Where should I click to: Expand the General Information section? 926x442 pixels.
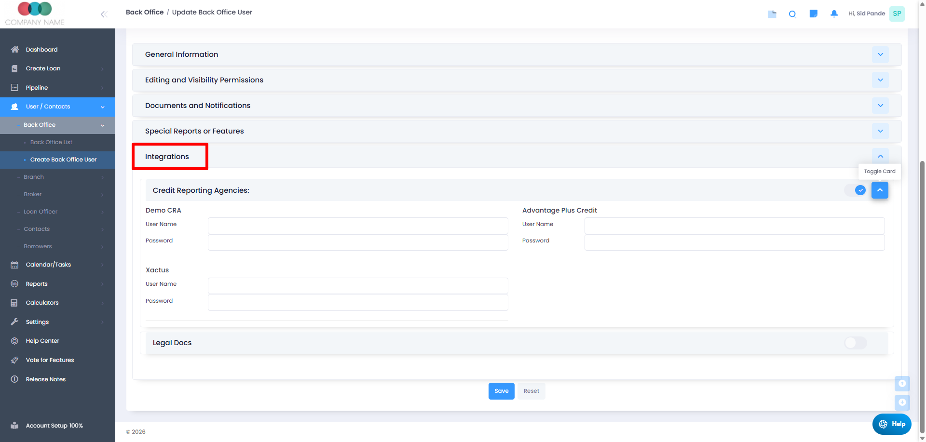pos(880,54)
